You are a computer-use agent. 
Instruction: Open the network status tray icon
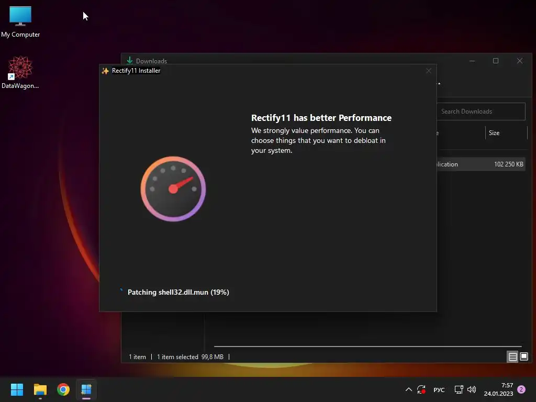[459, 389]
